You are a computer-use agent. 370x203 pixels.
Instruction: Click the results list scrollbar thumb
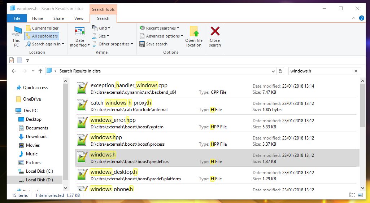point(363,105)
